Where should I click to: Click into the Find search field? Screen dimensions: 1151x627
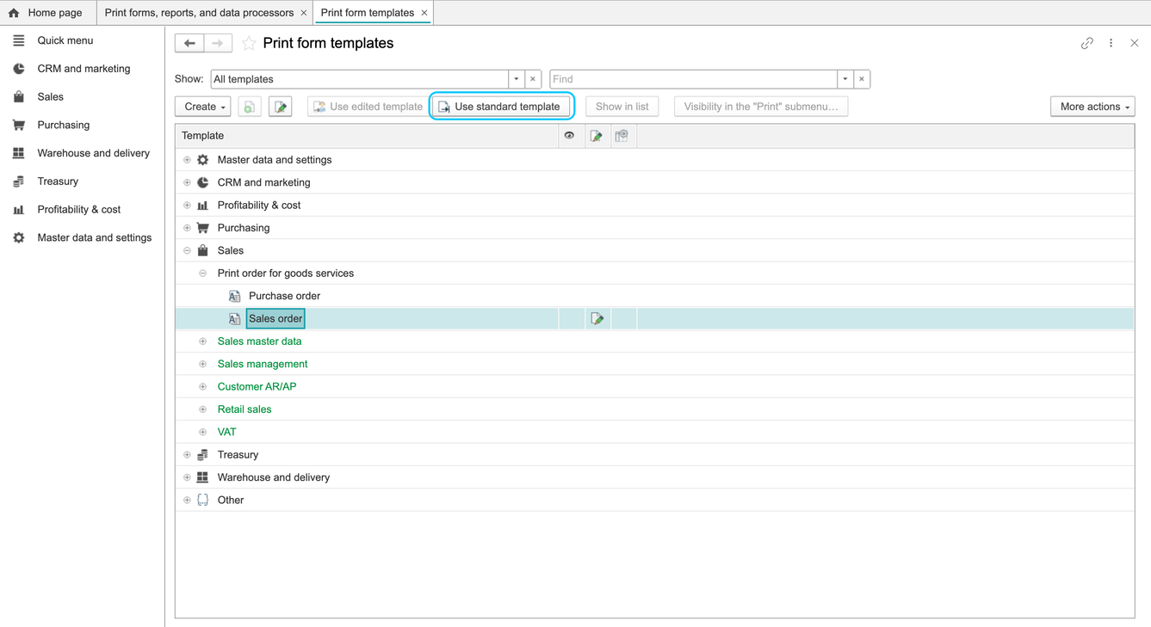click(x=693, y=79)
